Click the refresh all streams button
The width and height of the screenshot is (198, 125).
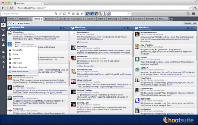10,23
